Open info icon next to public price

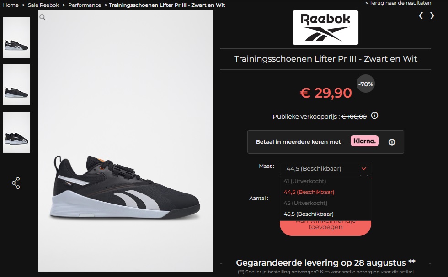pos(374,115)
